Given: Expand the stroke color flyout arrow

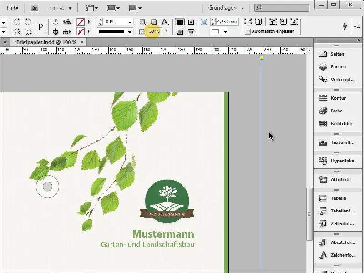Looking at the screenshot, I should [x=89, y=31].
